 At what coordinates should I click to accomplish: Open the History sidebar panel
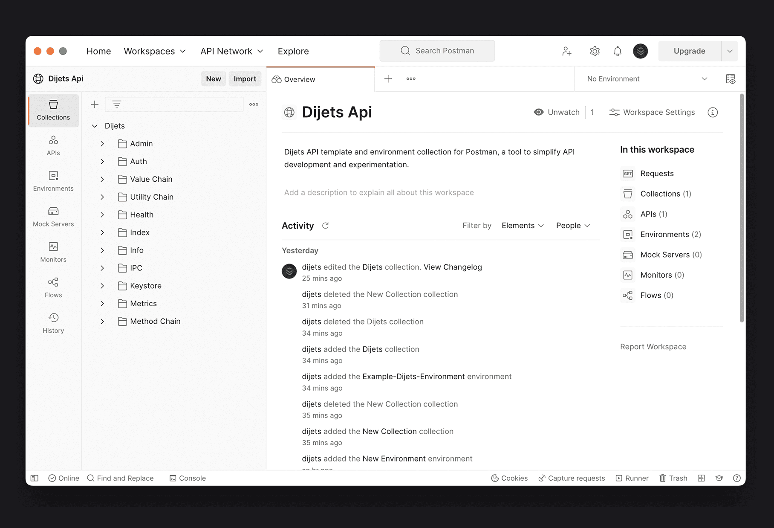(53, 323)
